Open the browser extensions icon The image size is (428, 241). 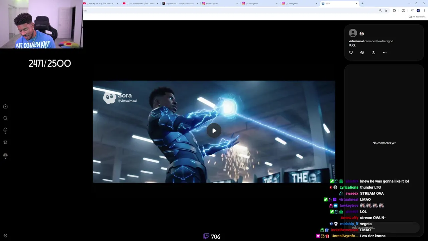[x=394, y=11]
